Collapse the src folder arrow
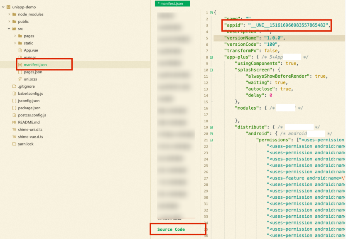The width and height of the screenshot is (346, 239). [9, 29]
